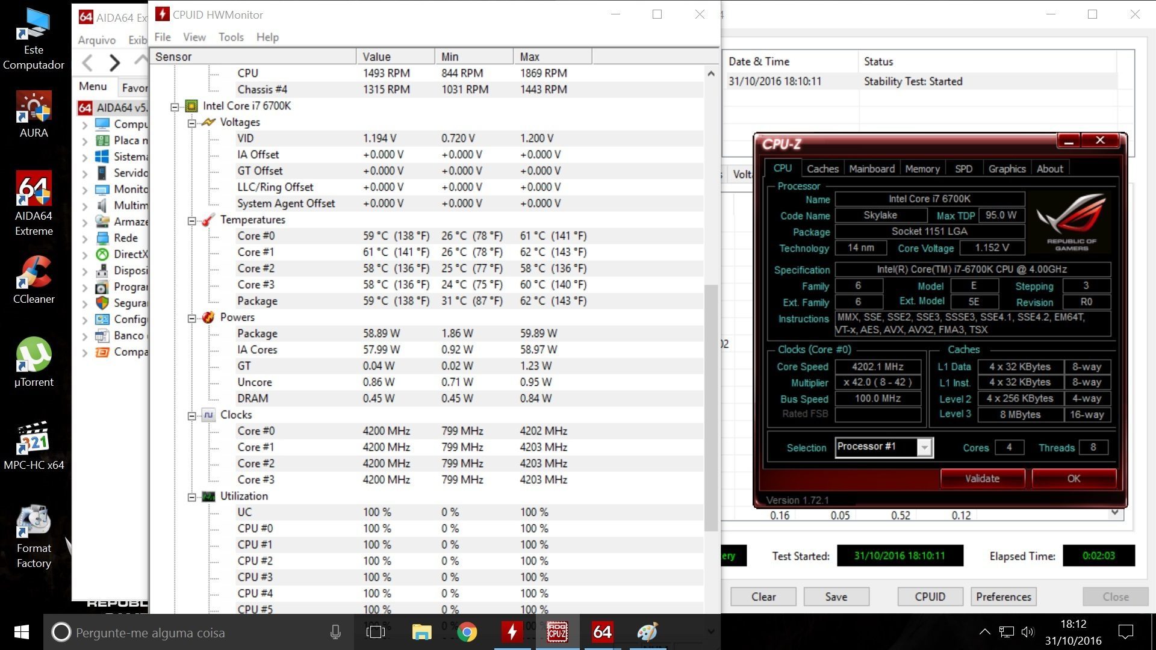
Task: Collapse the Utilization tree node
Action: click(x=191, y=497)
